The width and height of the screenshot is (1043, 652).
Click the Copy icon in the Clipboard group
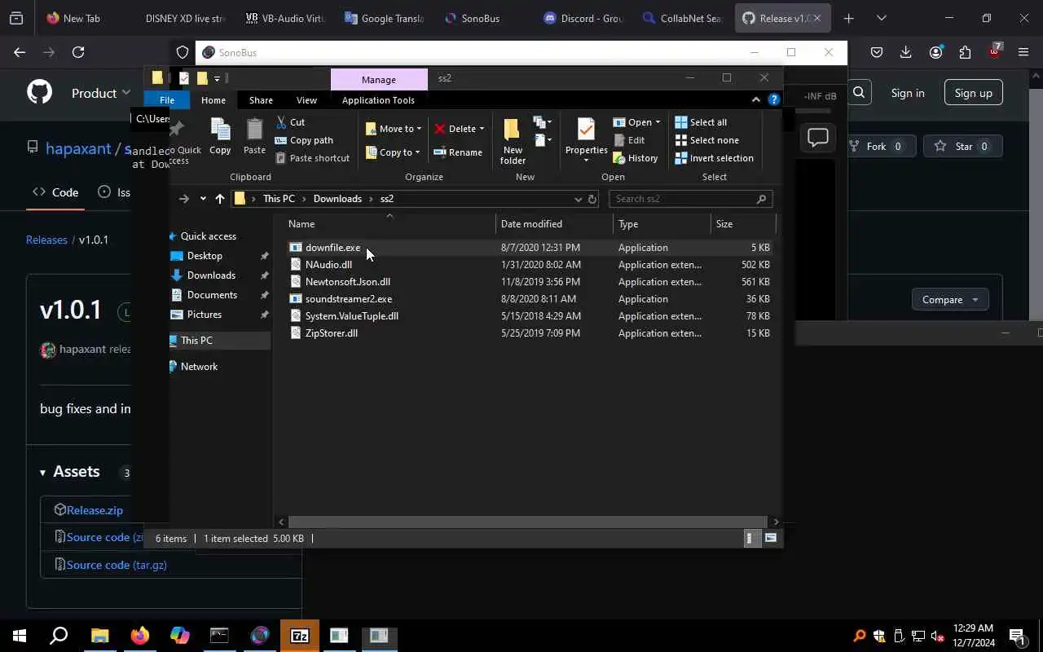point(220,135)
